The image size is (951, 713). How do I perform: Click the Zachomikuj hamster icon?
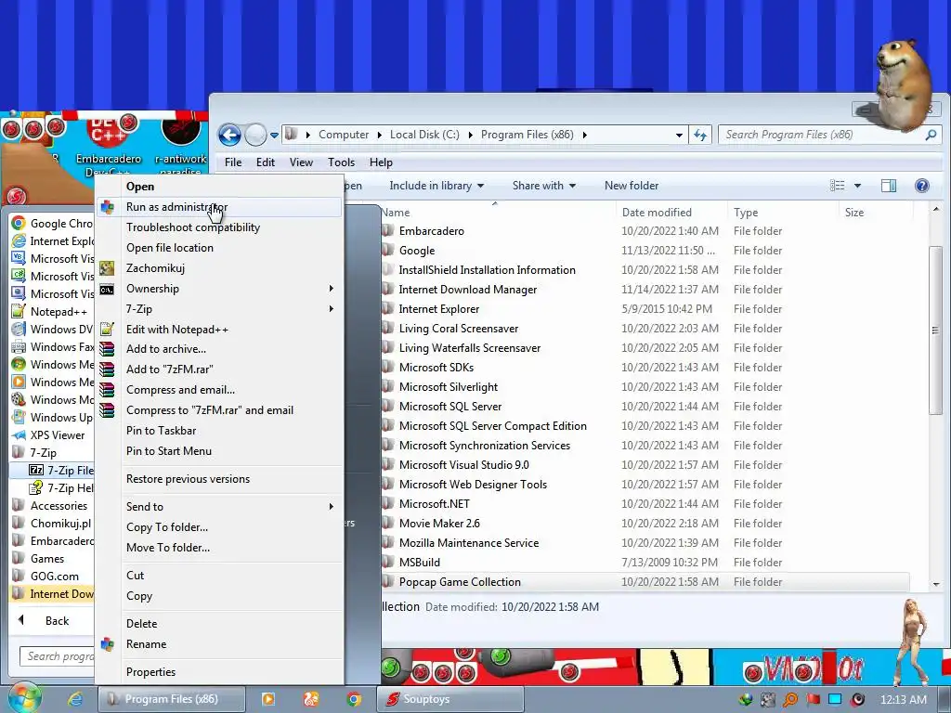point(107,268)
